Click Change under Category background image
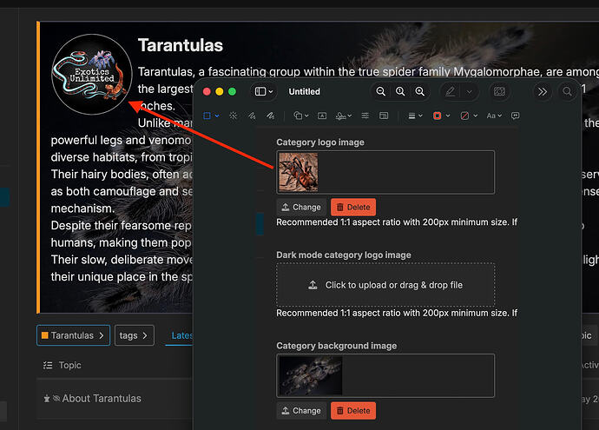Image resolution: width=599 pixels, height=430 pixels. [x=301, y=411]
